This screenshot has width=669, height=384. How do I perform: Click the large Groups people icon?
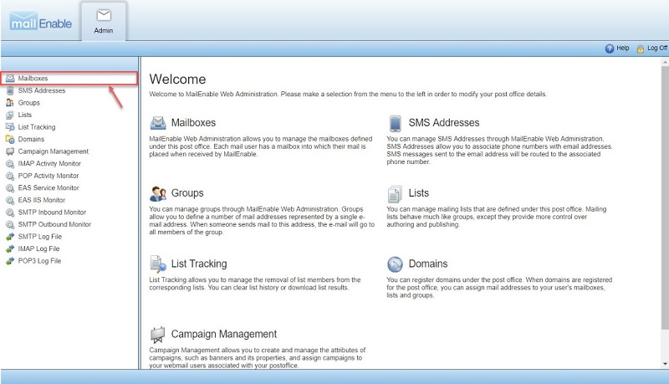pos(158,194)
